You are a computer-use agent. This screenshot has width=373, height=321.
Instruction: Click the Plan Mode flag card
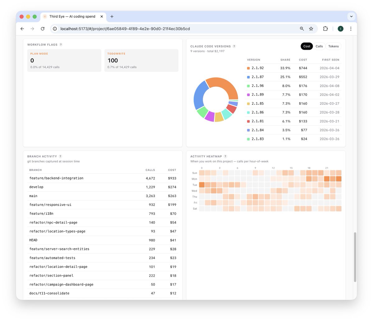coord(64,60)
